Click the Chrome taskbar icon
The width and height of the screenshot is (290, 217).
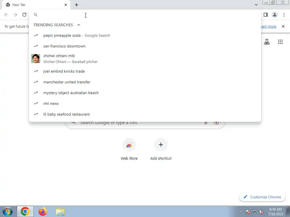pos(25,211)
